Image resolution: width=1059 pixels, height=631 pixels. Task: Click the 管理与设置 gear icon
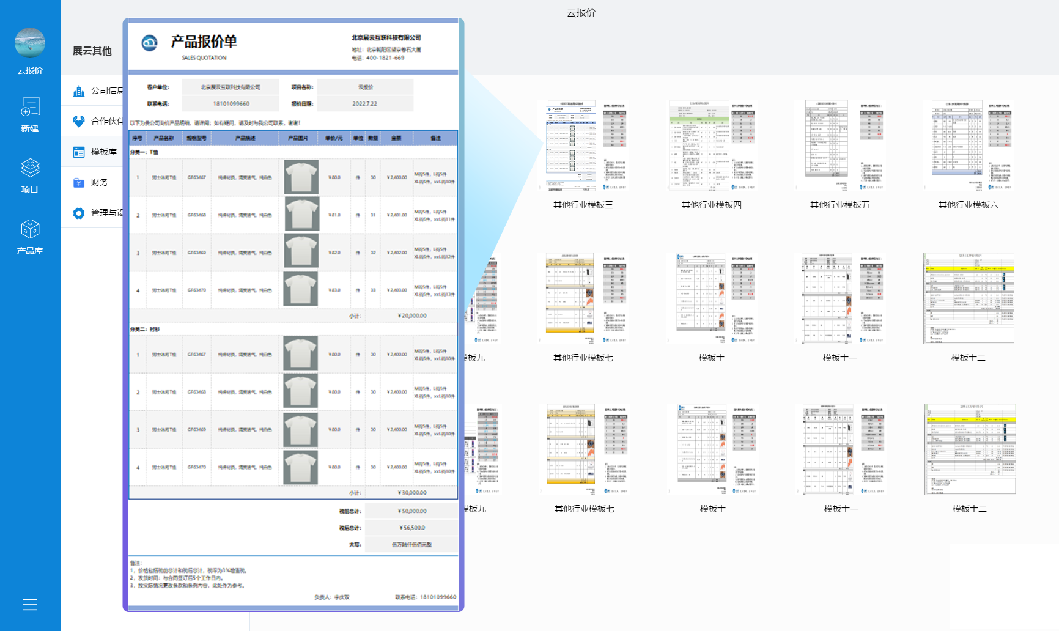(79, 213)
